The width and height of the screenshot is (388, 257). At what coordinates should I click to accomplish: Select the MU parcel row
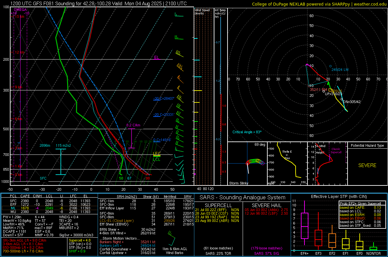pyautogui.click(x=50, y=212)
